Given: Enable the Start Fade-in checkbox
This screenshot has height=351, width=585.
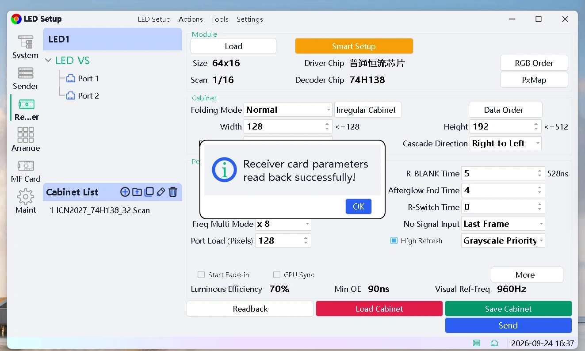Looking at the screenshot, I should 201,275.
